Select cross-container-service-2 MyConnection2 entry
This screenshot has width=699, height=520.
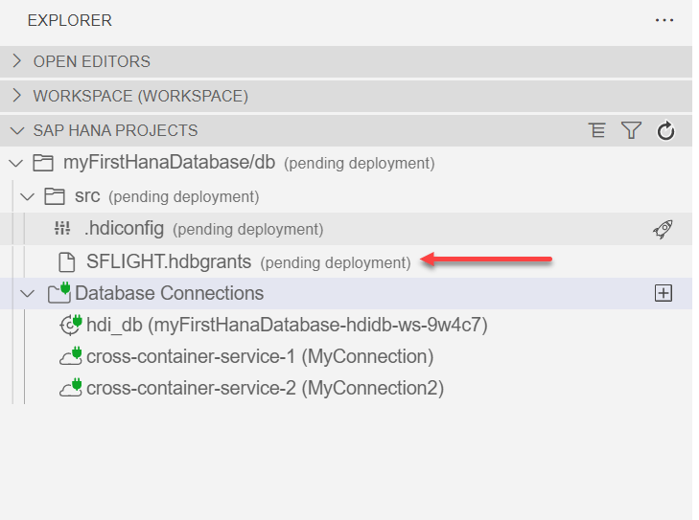(x=265, y=389)
